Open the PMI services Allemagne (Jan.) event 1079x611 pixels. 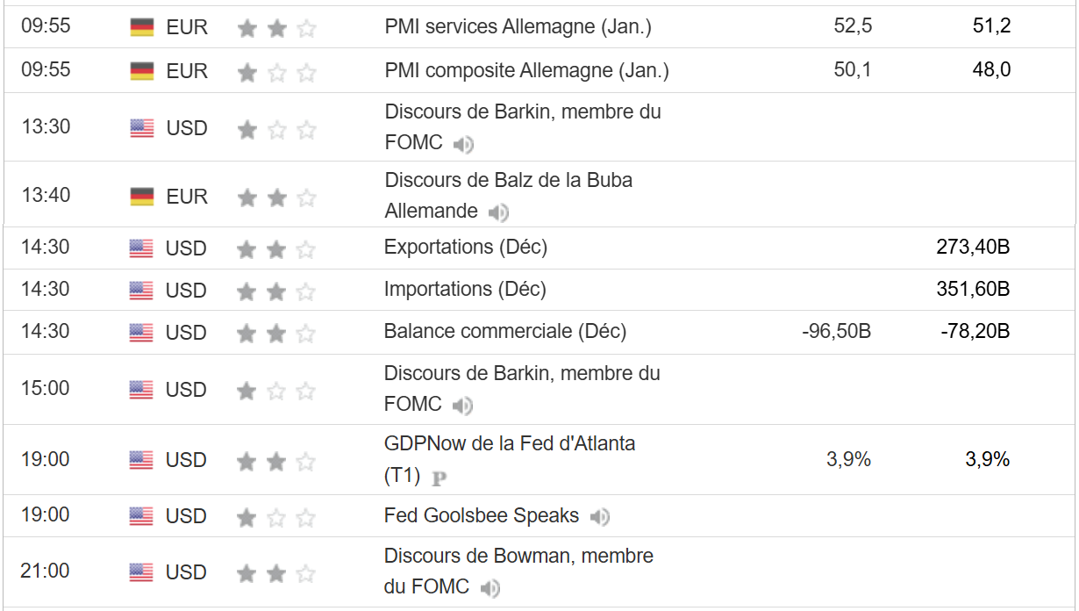[x=518, y=27]
